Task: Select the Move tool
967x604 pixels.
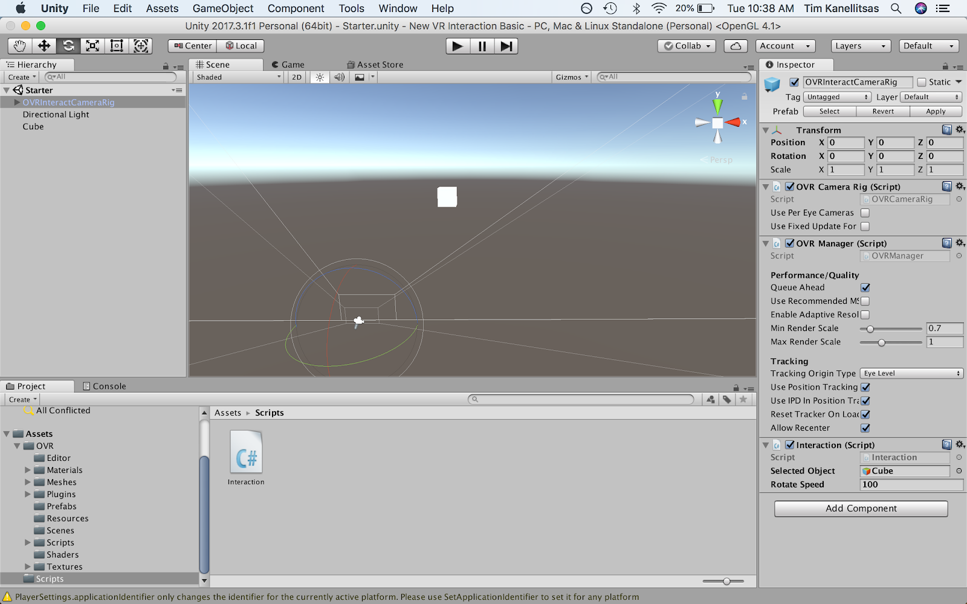Action: coord(44,46)
